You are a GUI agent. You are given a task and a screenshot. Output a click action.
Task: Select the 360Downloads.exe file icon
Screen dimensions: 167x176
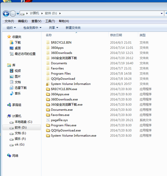click(x=48, y=99)
